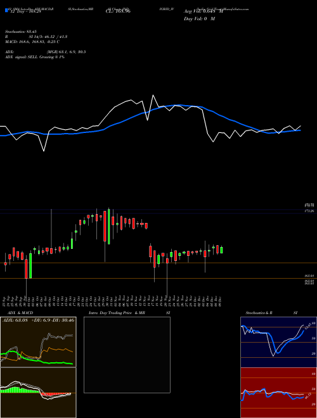Click the blue 12 Day SMA legend square
Screen dimensions: 317x418
point(6,11)
